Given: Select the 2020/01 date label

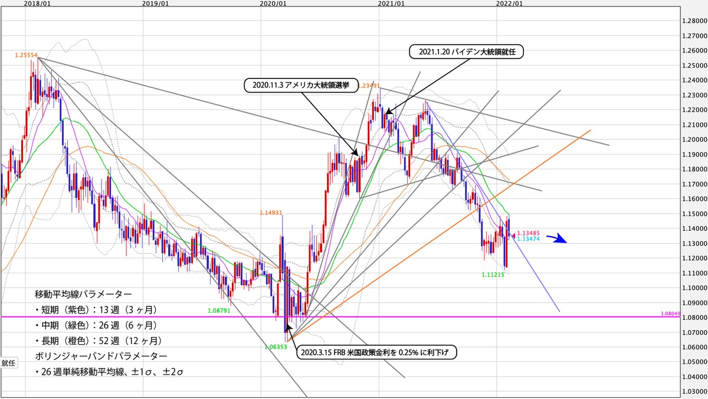Looking at the screenshot, I should (x=273, y=4).
